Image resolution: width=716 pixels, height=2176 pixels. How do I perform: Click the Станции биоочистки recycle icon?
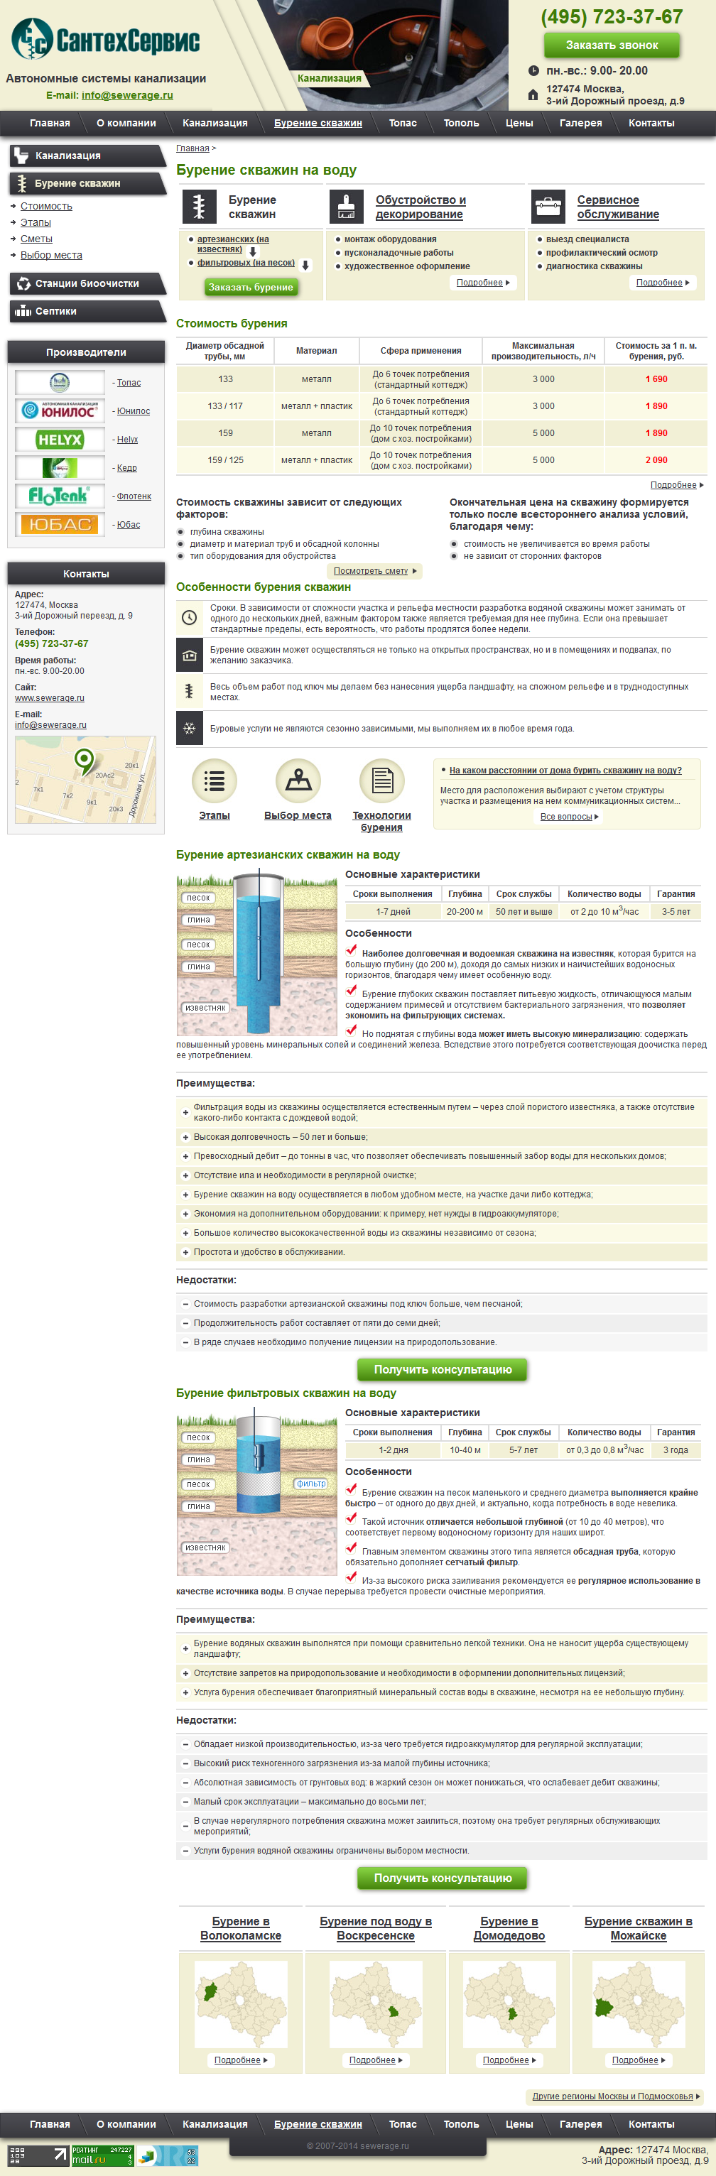[x=23, y=284]
